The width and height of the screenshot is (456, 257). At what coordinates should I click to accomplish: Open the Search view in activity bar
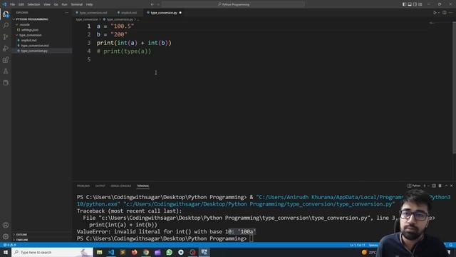point(6,26)
